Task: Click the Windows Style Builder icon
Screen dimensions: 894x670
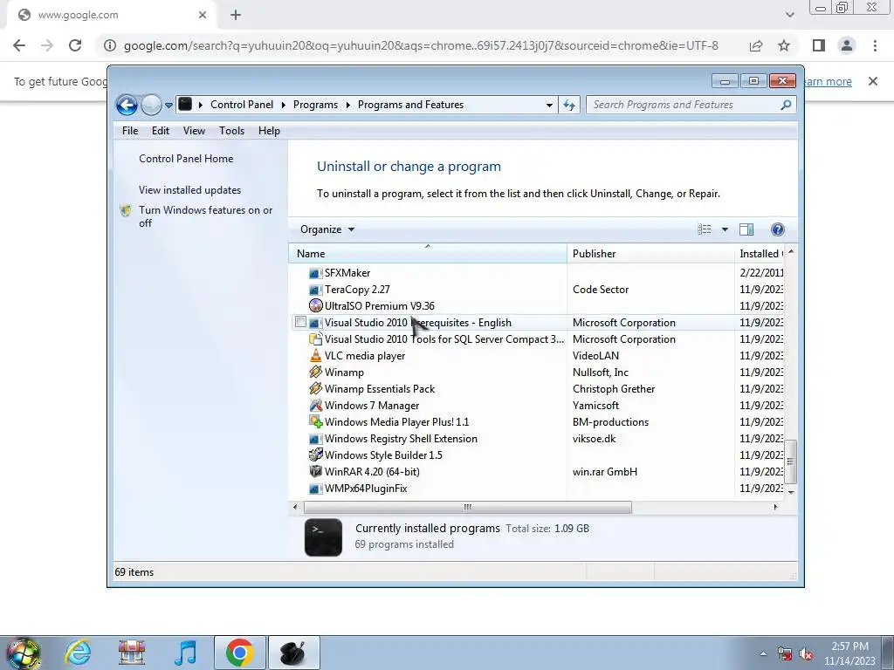Action: coord(315,455)
